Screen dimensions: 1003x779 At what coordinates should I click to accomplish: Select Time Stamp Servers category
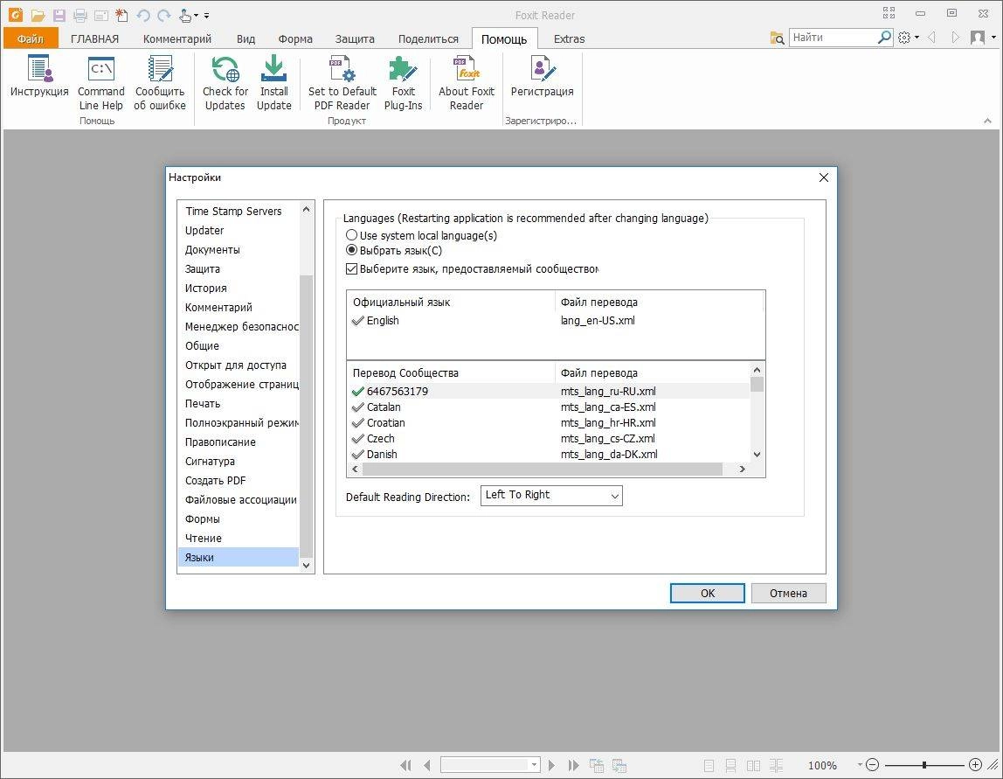(x=238, y=212)
